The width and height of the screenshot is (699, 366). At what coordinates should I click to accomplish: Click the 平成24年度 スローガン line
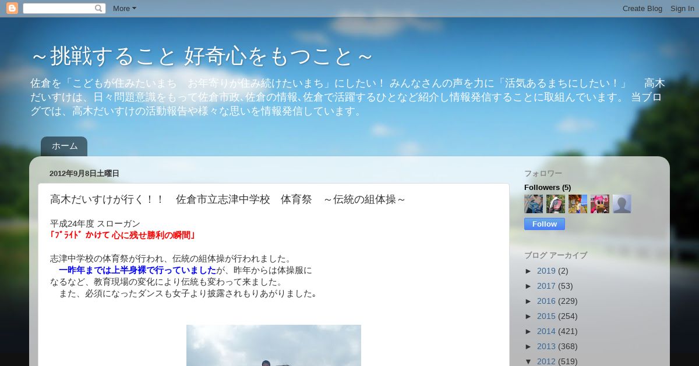[x=95, y=224]
